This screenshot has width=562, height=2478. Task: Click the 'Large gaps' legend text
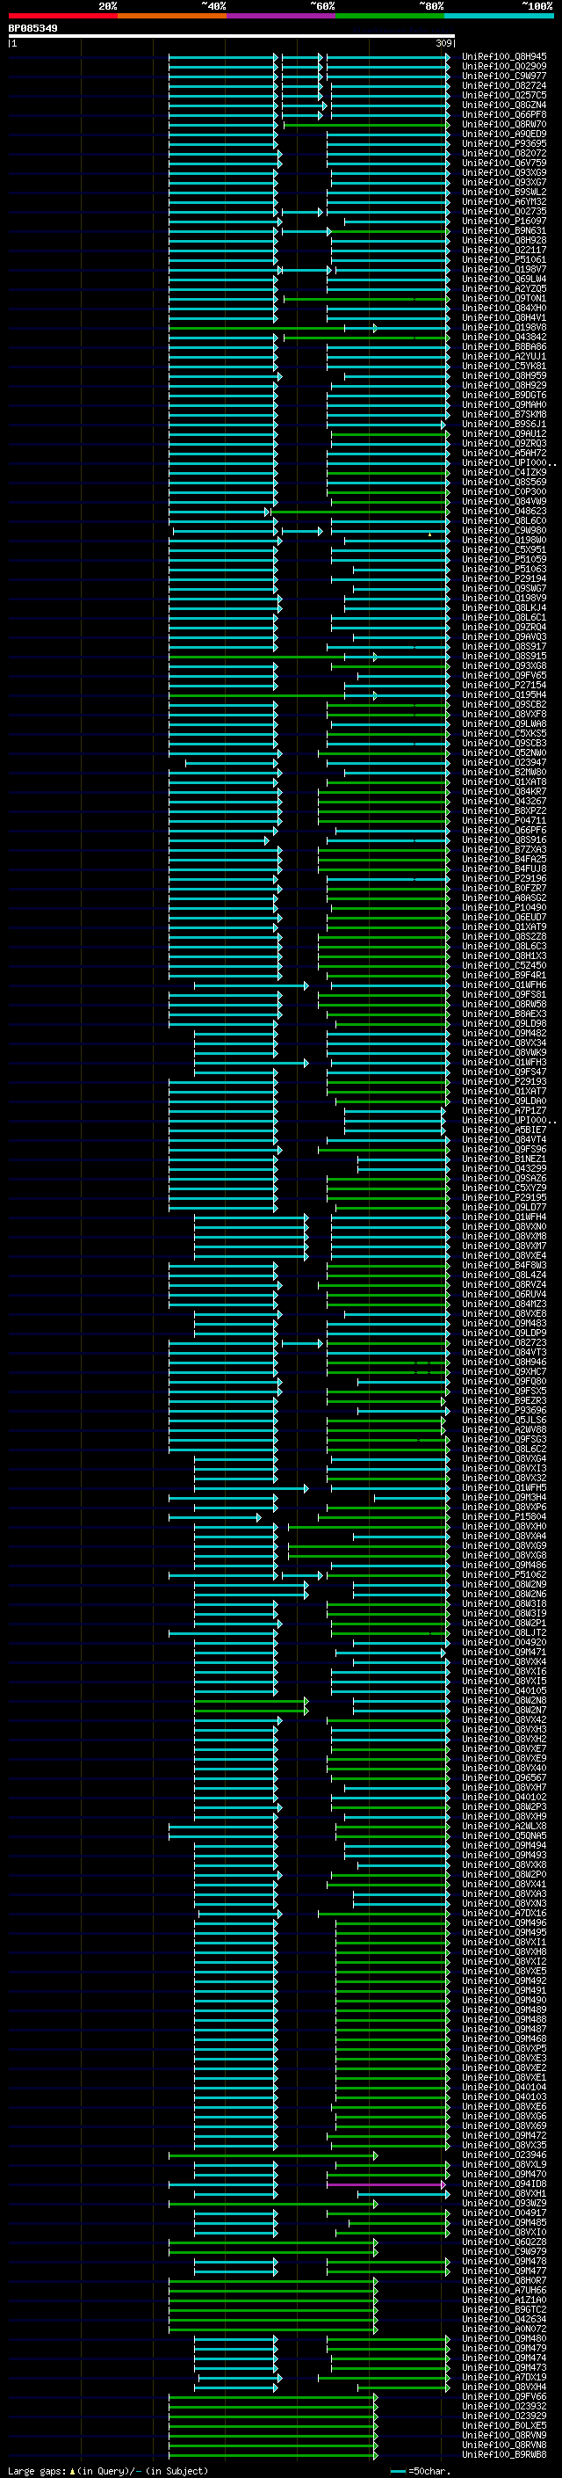coord(38,2471)
